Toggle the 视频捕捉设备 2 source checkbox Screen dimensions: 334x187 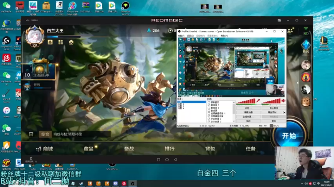pyautogui.click(x=209, y=113)
